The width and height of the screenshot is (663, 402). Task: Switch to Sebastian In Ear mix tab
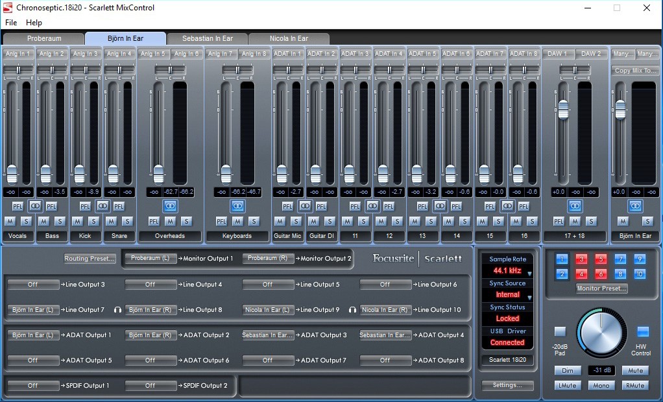click(207, 38)
